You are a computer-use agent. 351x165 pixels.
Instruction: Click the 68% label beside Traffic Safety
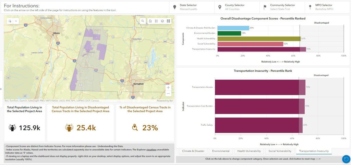coord(305,125)
